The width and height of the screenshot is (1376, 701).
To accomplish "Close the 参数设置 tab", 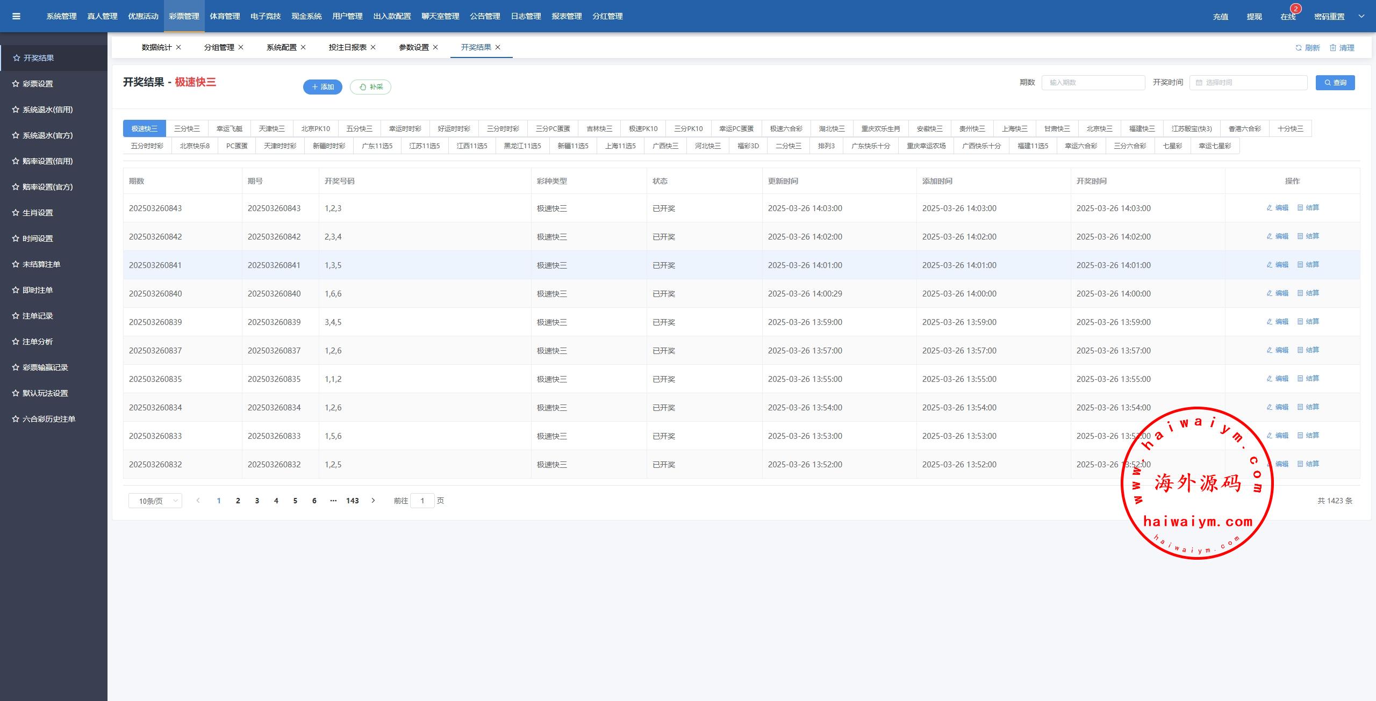I will [435, 47].
